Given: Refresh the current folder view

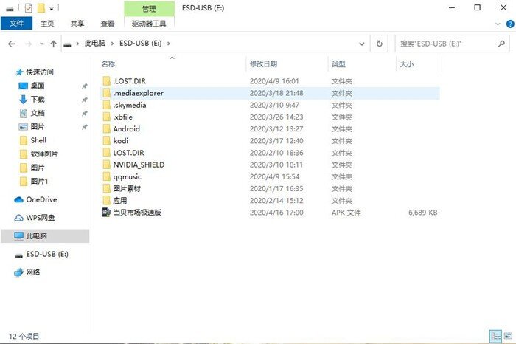Looking at the screenshot, I should [x=379, y=44].
